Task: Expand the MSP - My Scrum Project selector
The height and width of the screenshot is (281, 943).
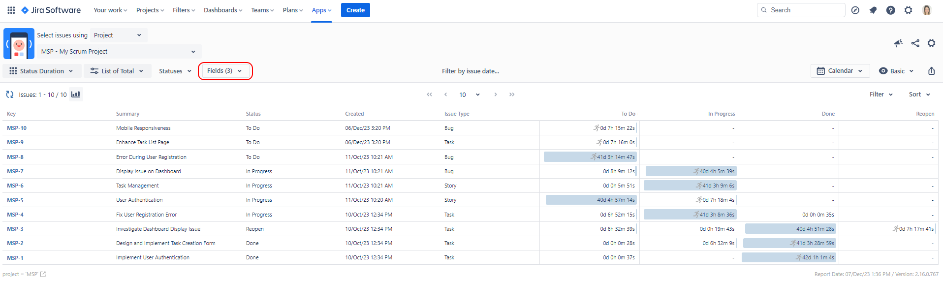Action: point(119,52)
